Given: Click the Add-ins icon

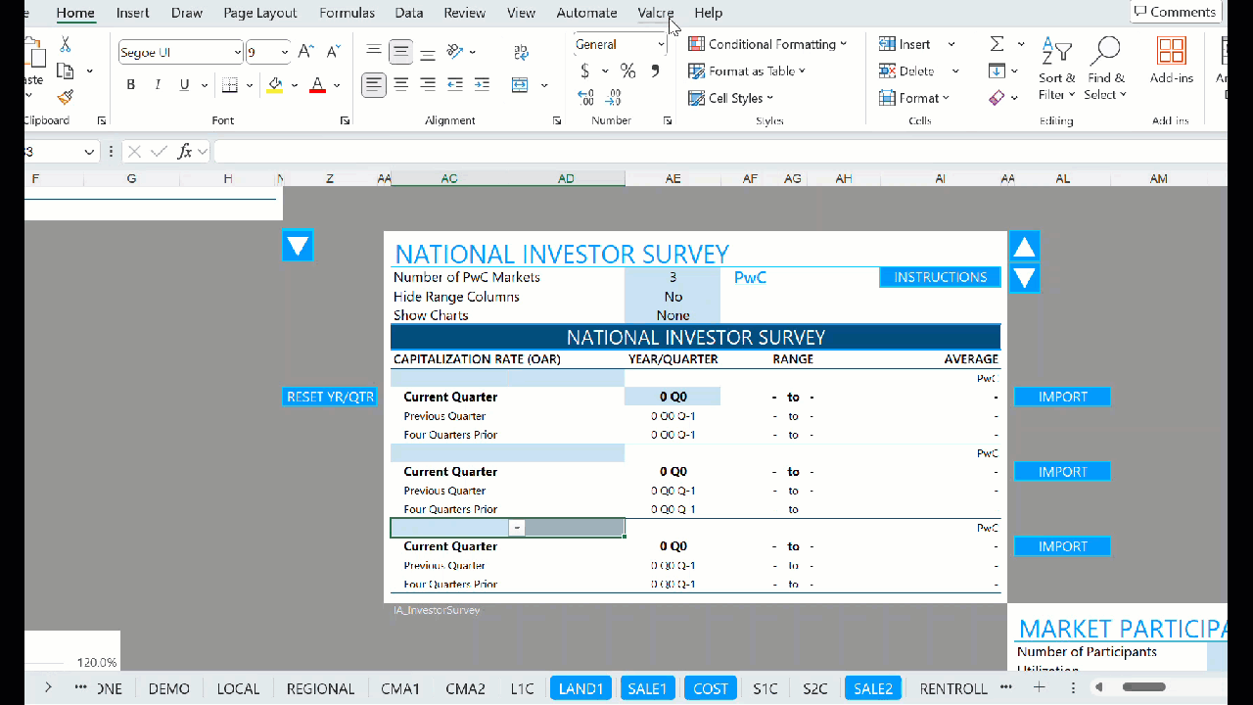Looking at the screenshot, I should (1171, 63).
